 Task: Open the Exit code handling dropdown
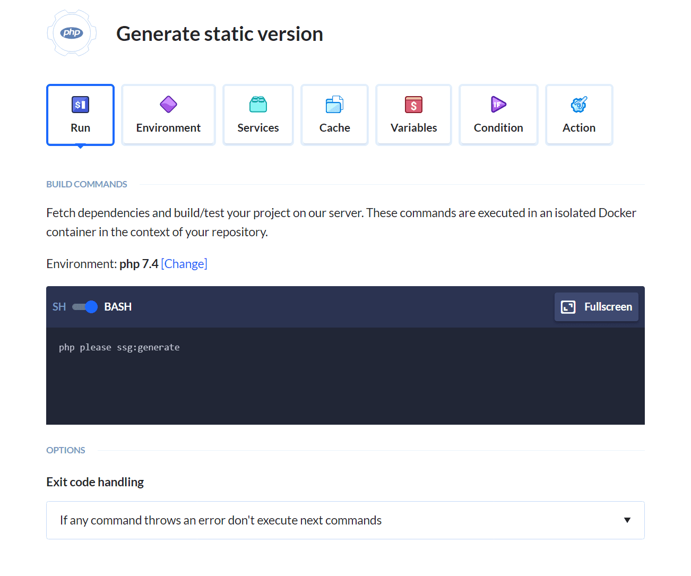pyautogui.click(x=345, y=520)
